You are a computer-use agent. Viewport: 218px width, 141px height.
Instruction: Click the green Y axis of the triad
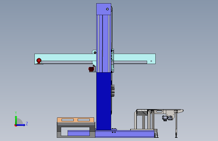coord(16,120)
